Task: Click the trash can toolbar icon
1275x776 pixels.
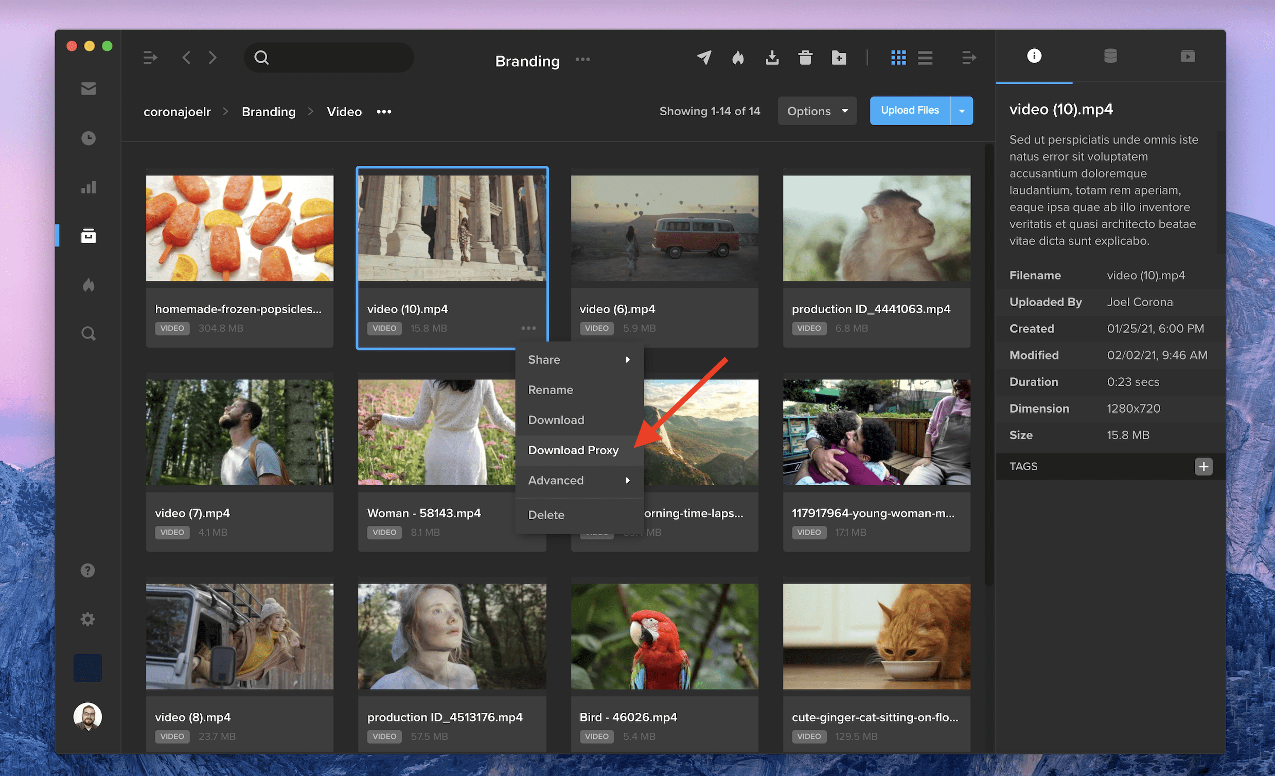Action: pyautogui.click(x=805, y=58)
